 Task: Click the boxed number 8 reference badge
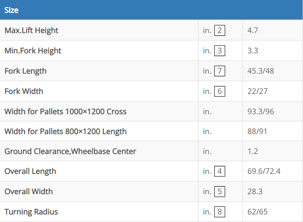pyautogui.click(x=220, y=212)
